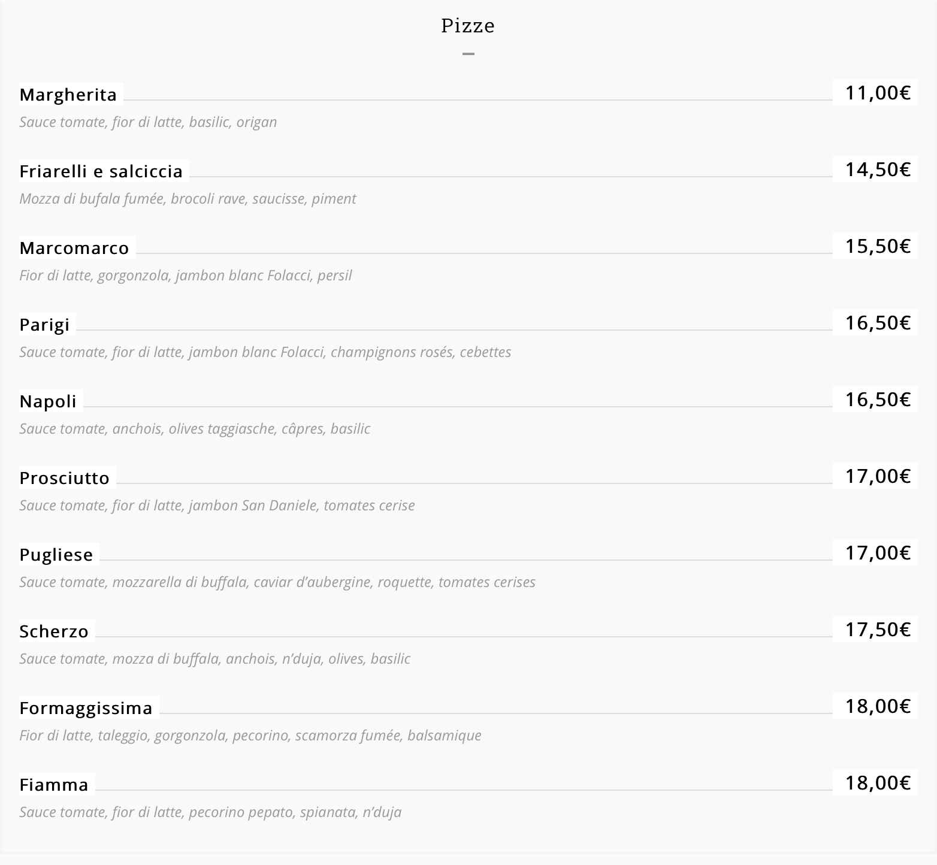This screenshot has width=937, height=865.
Task: Select the Parigi pizza name
Action: click(45, 325)
